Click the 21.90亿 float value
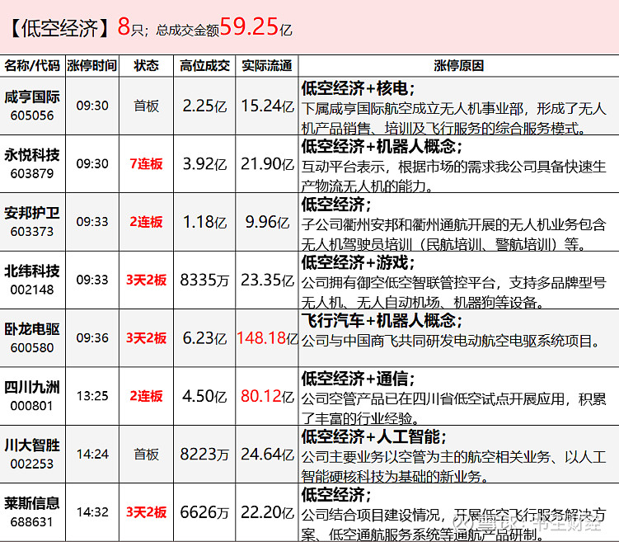The width and height of the screenshot is (619, 542). click(x=267, y=164)
